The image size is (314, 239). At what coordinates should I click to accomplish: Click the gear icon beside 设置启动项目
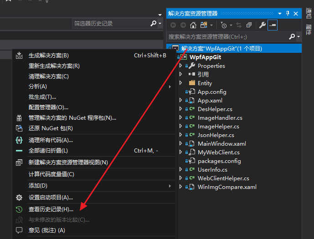click(x=19, y=198)
